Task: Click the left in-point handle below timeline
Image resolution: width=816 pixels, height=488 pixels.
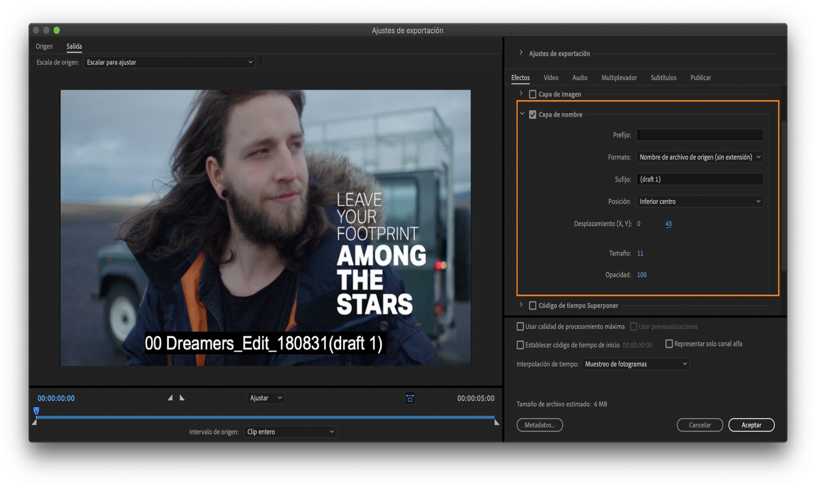Action: pos(34,422)
